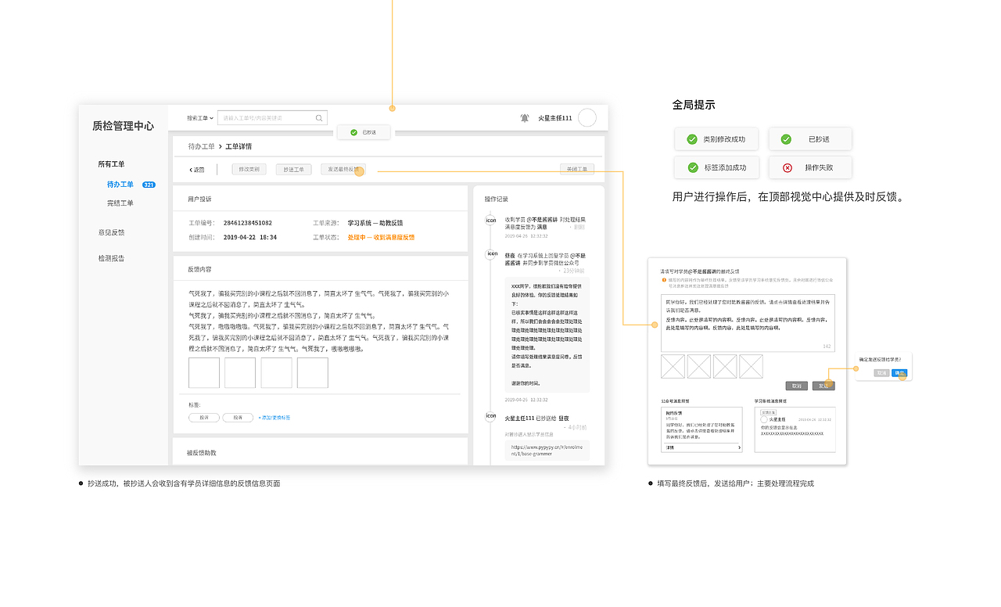The height and width of the screenshot is (607, 1001).
Task: Confirm sending with the 确定 button in popup
Action: coord(899,373)
